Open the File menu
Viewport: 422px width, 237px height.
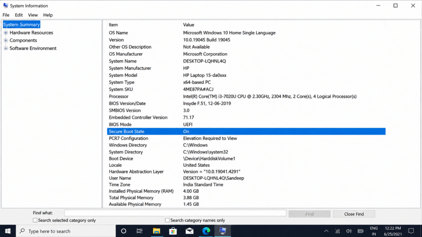pyautogui.click(x=6, y=15)
